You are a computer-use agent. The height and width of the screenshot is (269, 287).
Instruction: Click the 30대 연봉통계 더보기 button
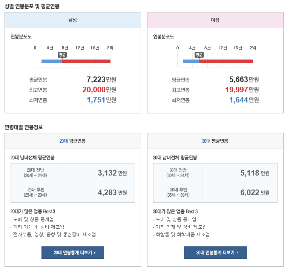[x=215, y=252]
